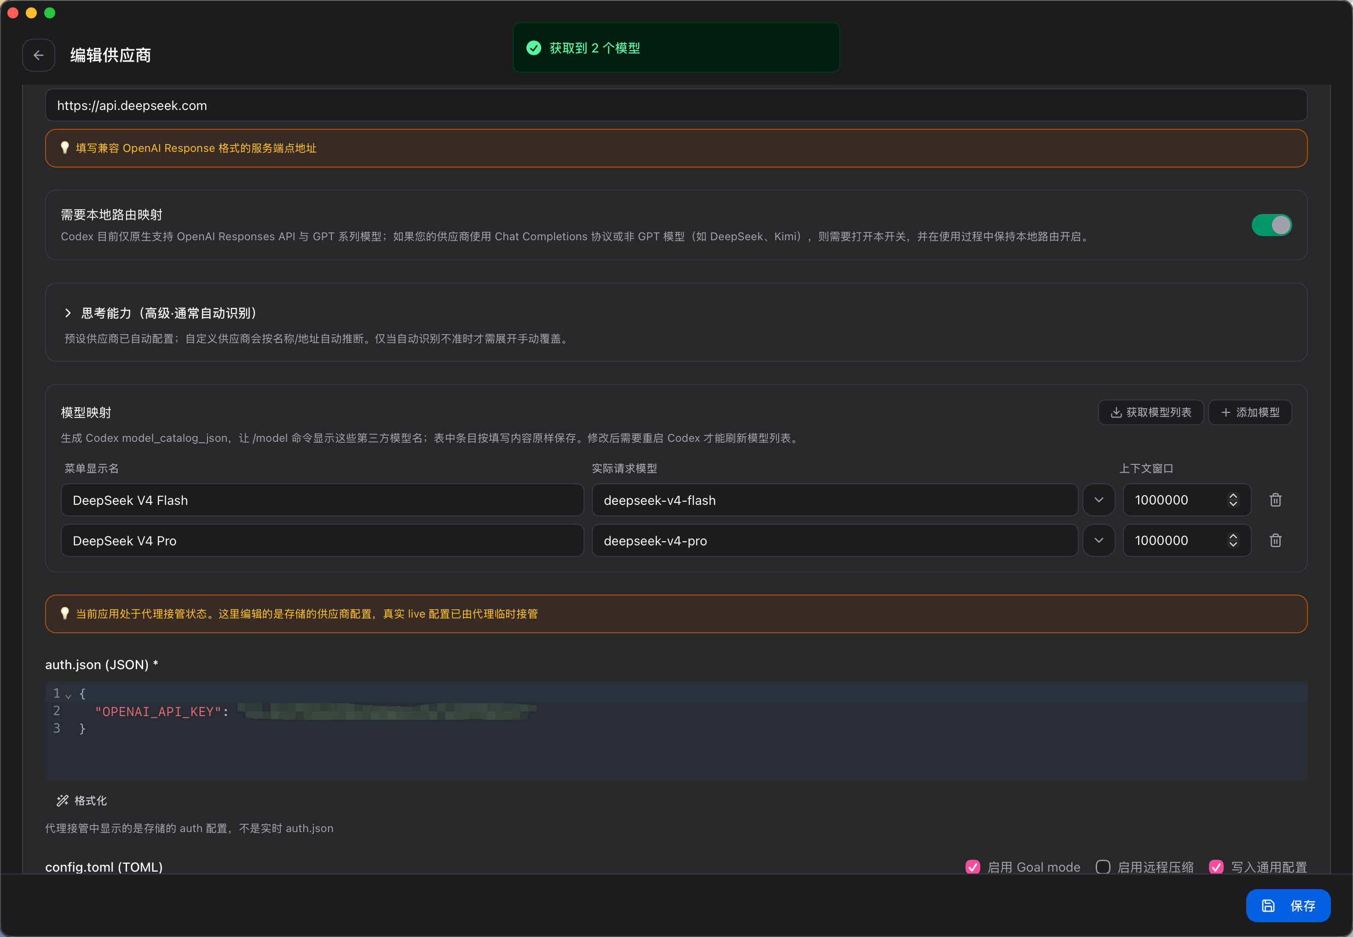Uncheck the 写入通用配置 checkbox

tap(1216, 867)
